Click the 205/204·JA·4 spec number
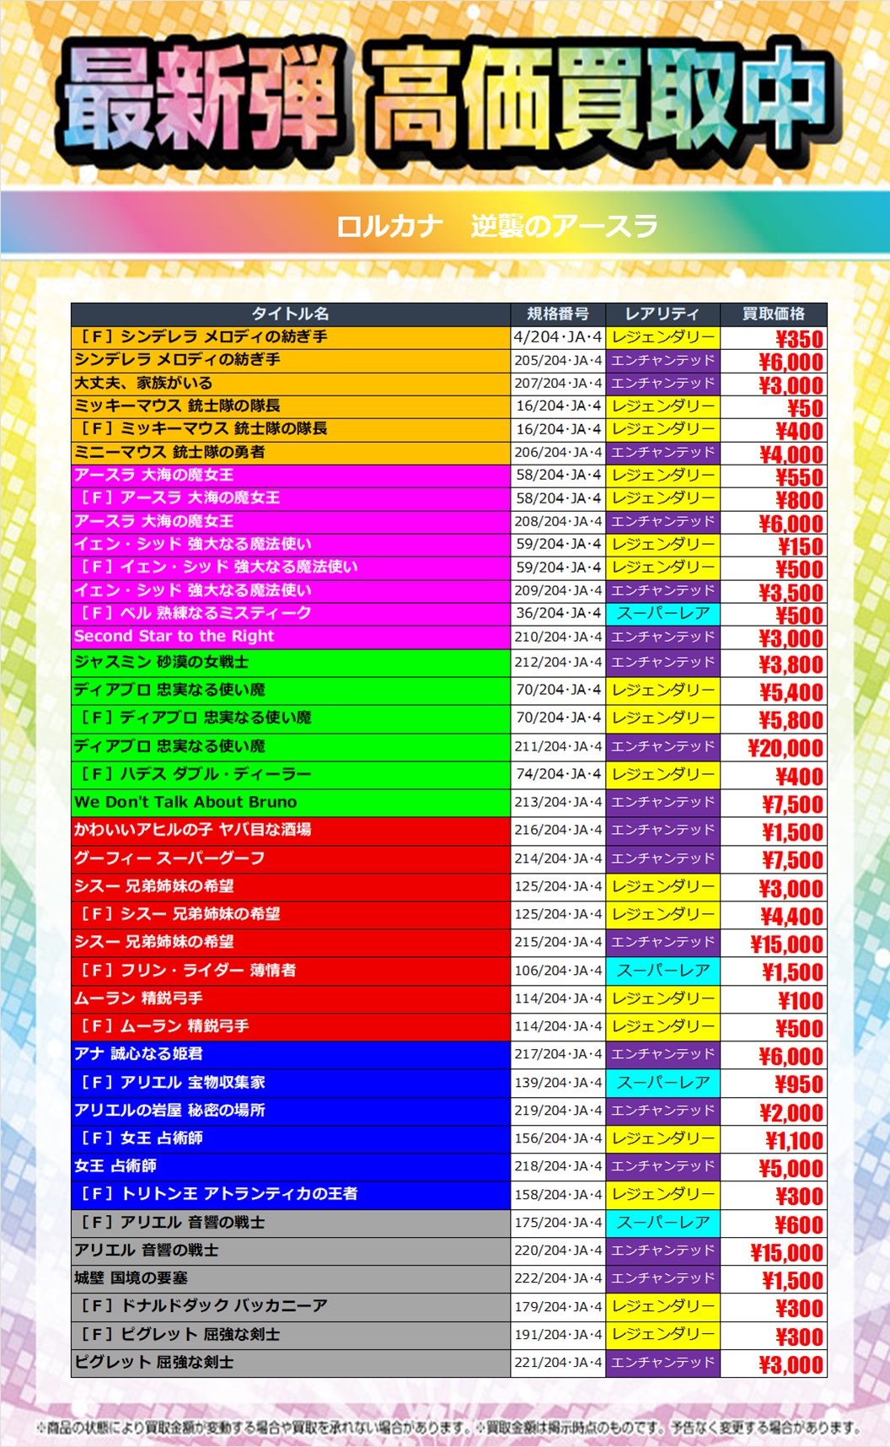Screen dimensions: 890x1447 click(558, 360)
